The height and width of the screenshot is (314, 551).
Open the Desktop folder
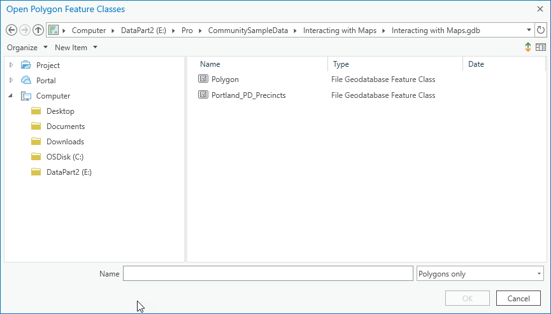click(60, 111)
